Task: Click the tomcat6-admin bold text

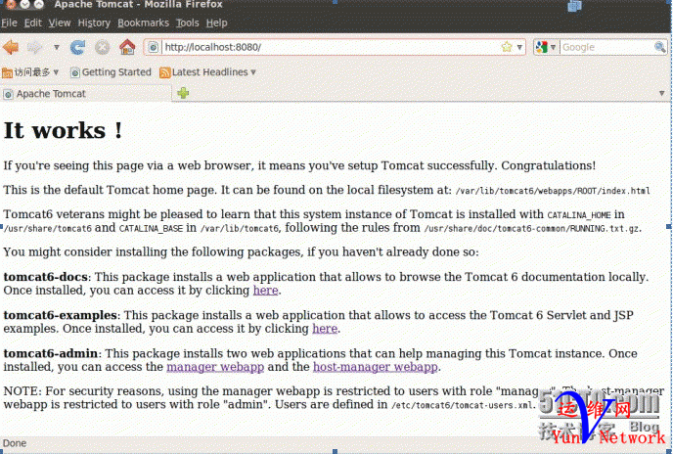Action: (51, 353)
